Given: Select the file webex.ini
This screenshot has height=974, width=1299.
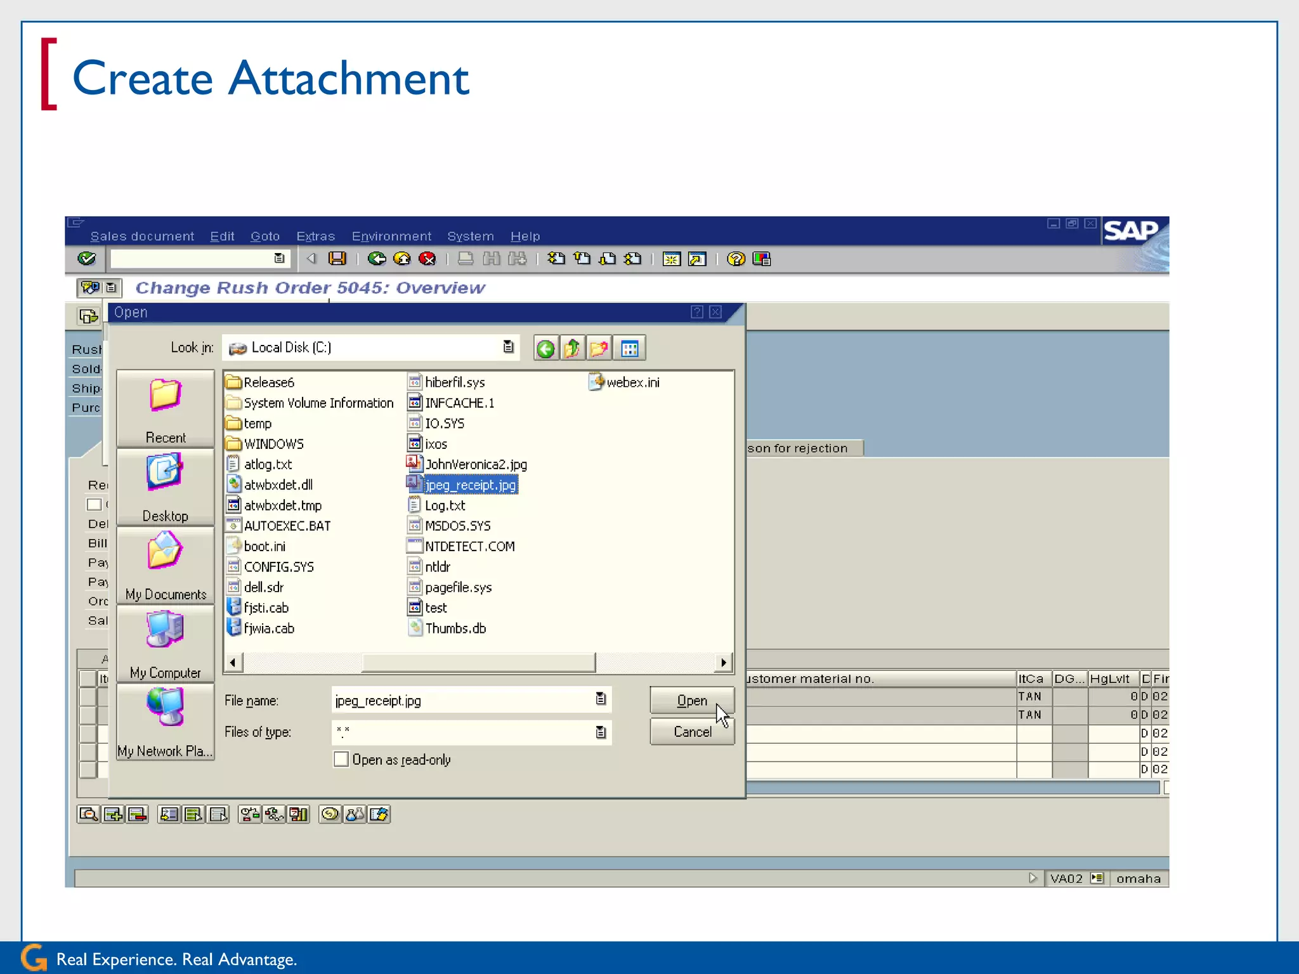Looking at the screenshot, I should (625, 382).
